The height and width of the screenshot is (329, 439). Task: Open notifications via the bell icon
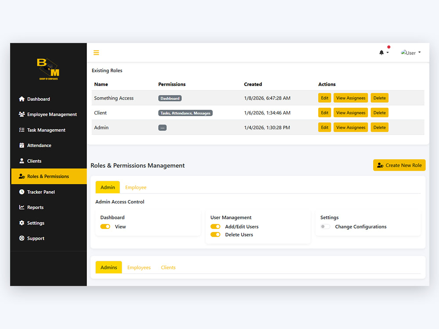pos(381,53)
